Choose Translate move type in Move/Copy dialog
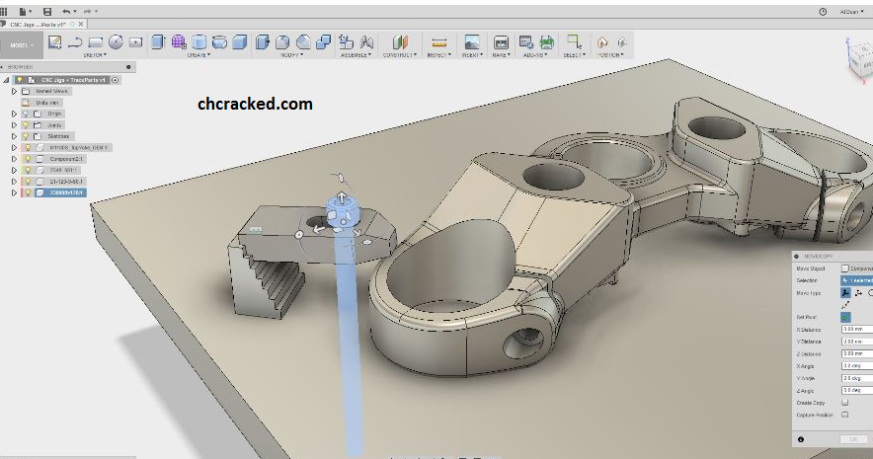This screenshot has width=873, height=459. point(858,292)
